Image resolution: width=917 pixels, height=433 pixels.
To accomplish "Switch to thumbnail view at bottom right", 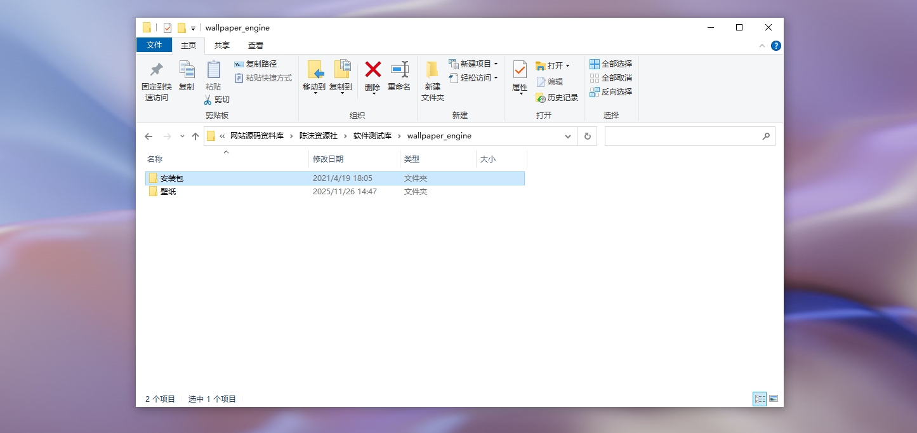I will tap(774, 398).
